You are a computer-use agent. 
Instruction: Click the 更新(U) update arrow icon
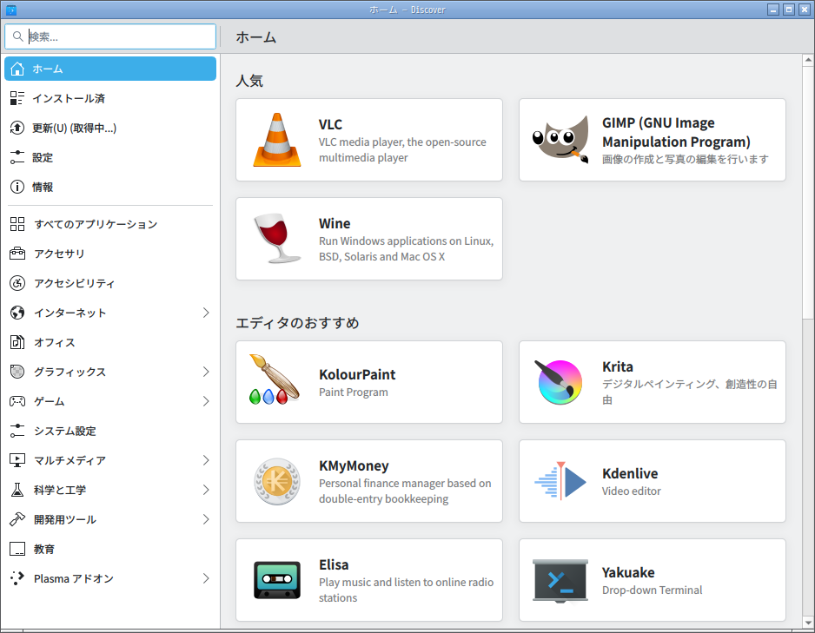tap(17, 128)
